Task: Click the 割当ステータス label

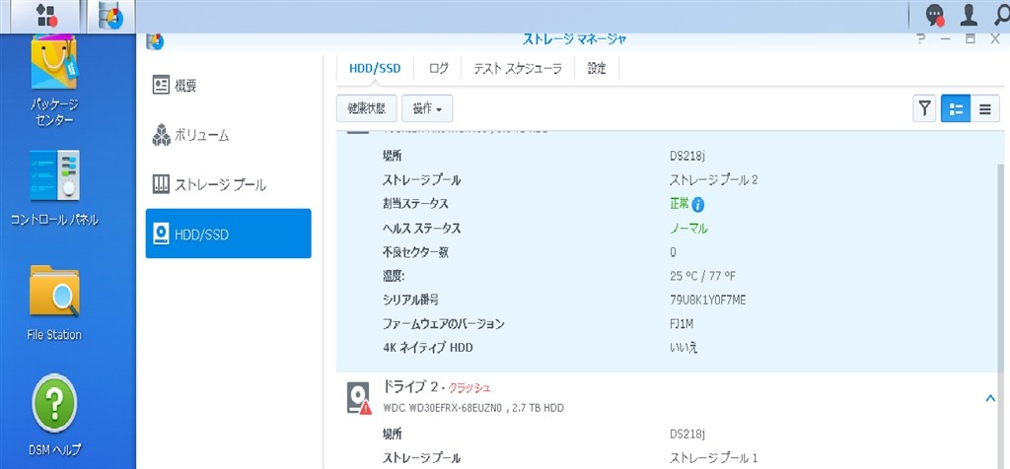Action: pos(415,204)
